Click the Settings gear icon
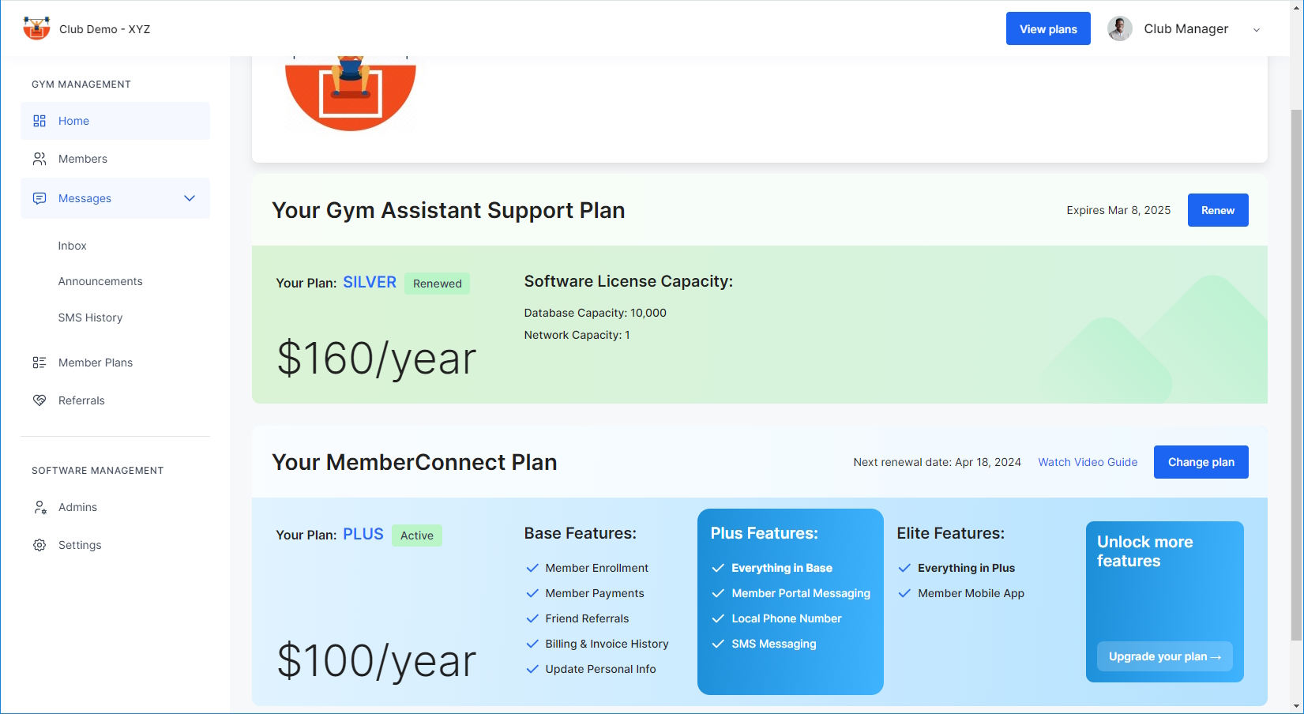This screenshot has height=714, width=1304. 39,545
